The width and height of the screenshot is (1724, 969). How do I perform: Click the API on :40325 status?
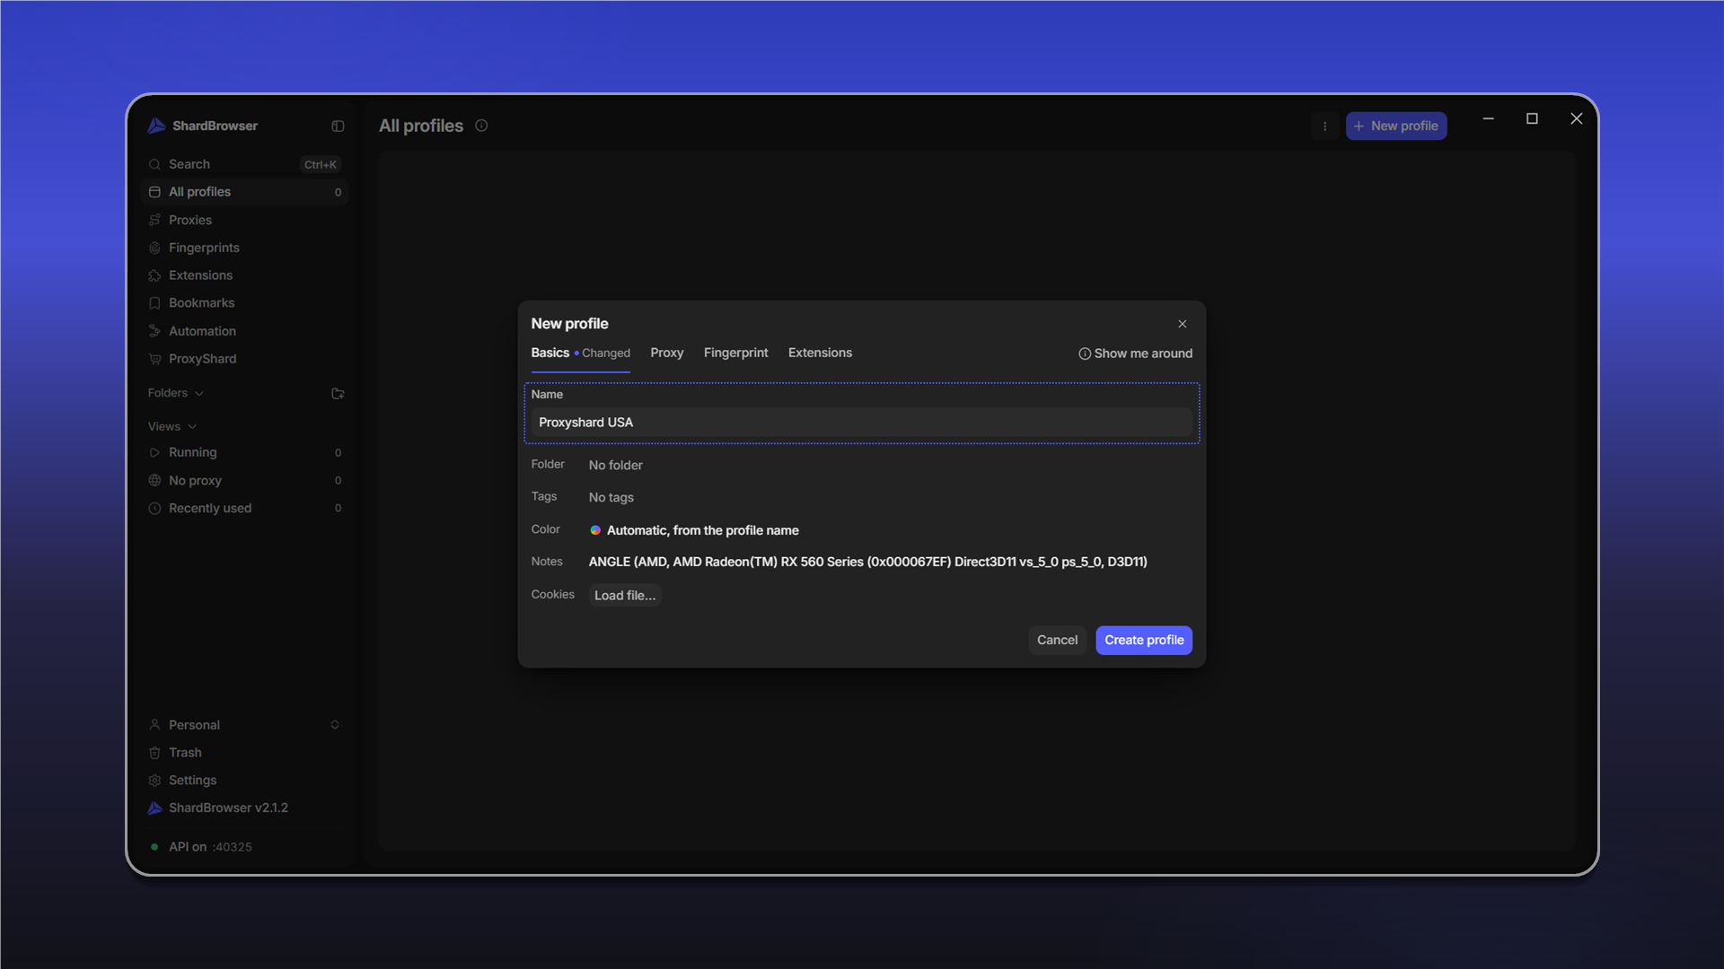click(x=201, y=847)
